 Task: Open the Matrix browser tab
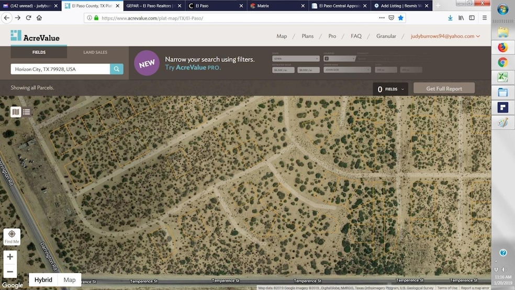(277, 6)
